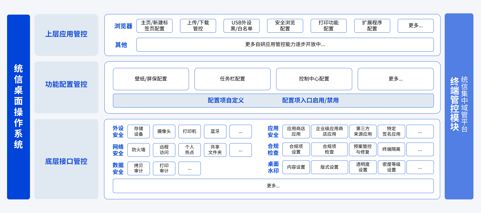This screenshot has height=213, width=481.
Task: Click the 浏览器 row label
Action: click(123, 26)
